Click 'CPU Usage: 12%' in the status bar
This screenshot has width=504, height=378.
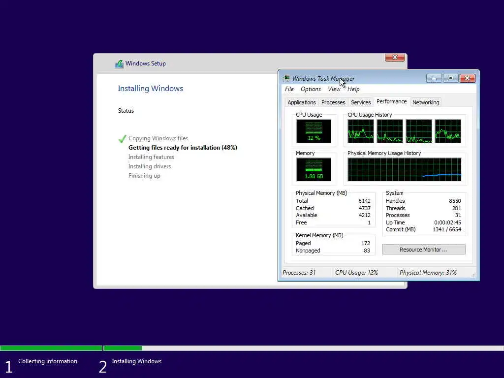coord(356,273)
